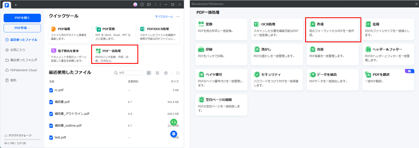This screenshot has height=148, width=419.
Task: Launch the PDF編集 quick tool
Action: click(70, 34)
